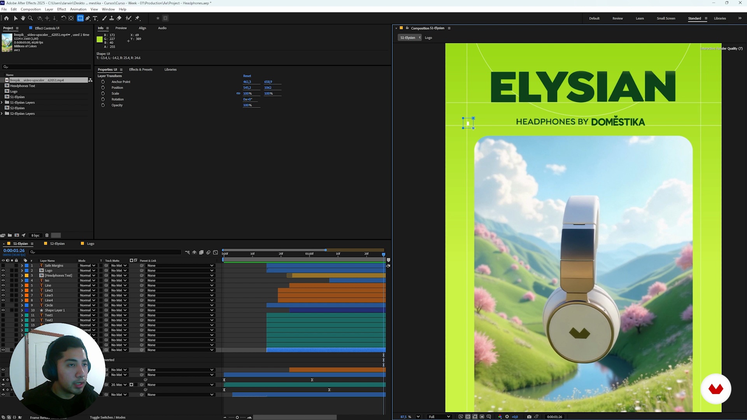747x420 pixels.
Task: Hide the Iso layer eye
Action: 3,280
